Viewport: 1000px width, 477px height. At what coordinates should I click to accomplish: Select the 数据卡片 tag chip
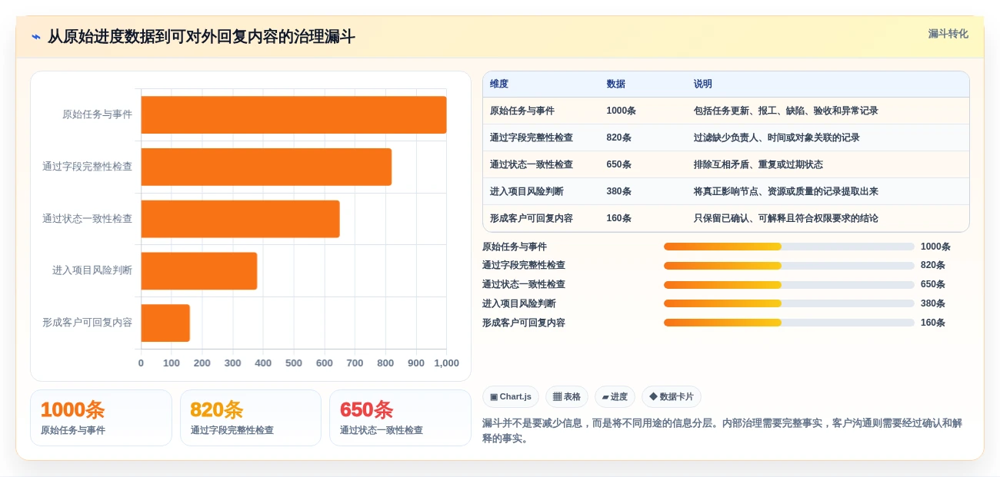tap(672, 397)
